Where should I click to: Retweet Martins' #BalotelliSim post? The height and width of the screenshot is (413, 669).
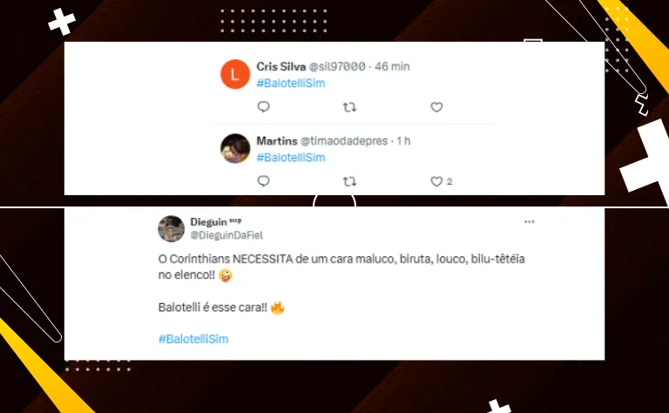coord(349,182)
